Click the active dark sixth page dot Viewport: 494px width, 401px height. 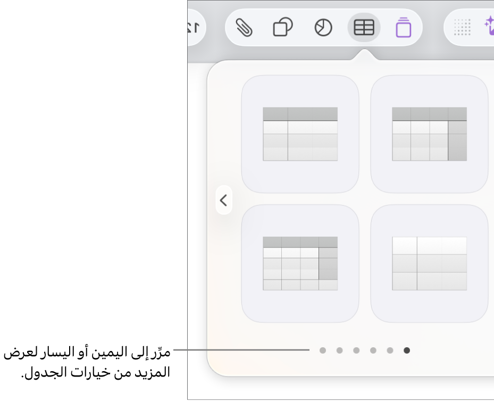pos(407,350)
